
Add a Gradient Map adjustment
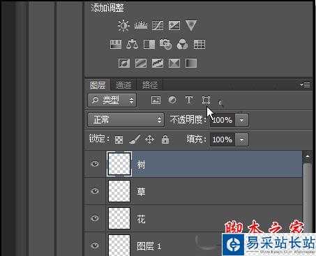coord(191,63)
